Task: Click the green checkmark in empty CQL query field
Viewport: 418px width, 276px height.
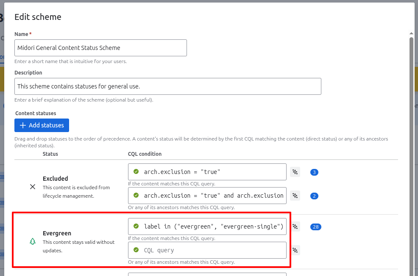Action: pos(136,250)
